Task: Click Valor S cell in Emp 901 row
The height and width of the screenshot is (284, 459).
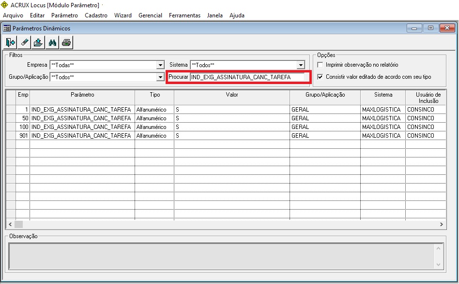Action: point(232,136)
